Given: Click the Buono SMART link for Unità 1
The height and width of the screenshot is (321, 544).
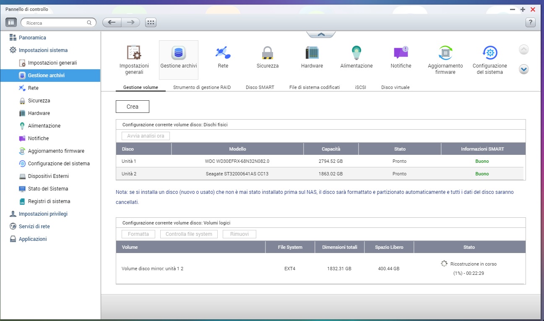Looking at the screenshot, I should pos(482,161).
